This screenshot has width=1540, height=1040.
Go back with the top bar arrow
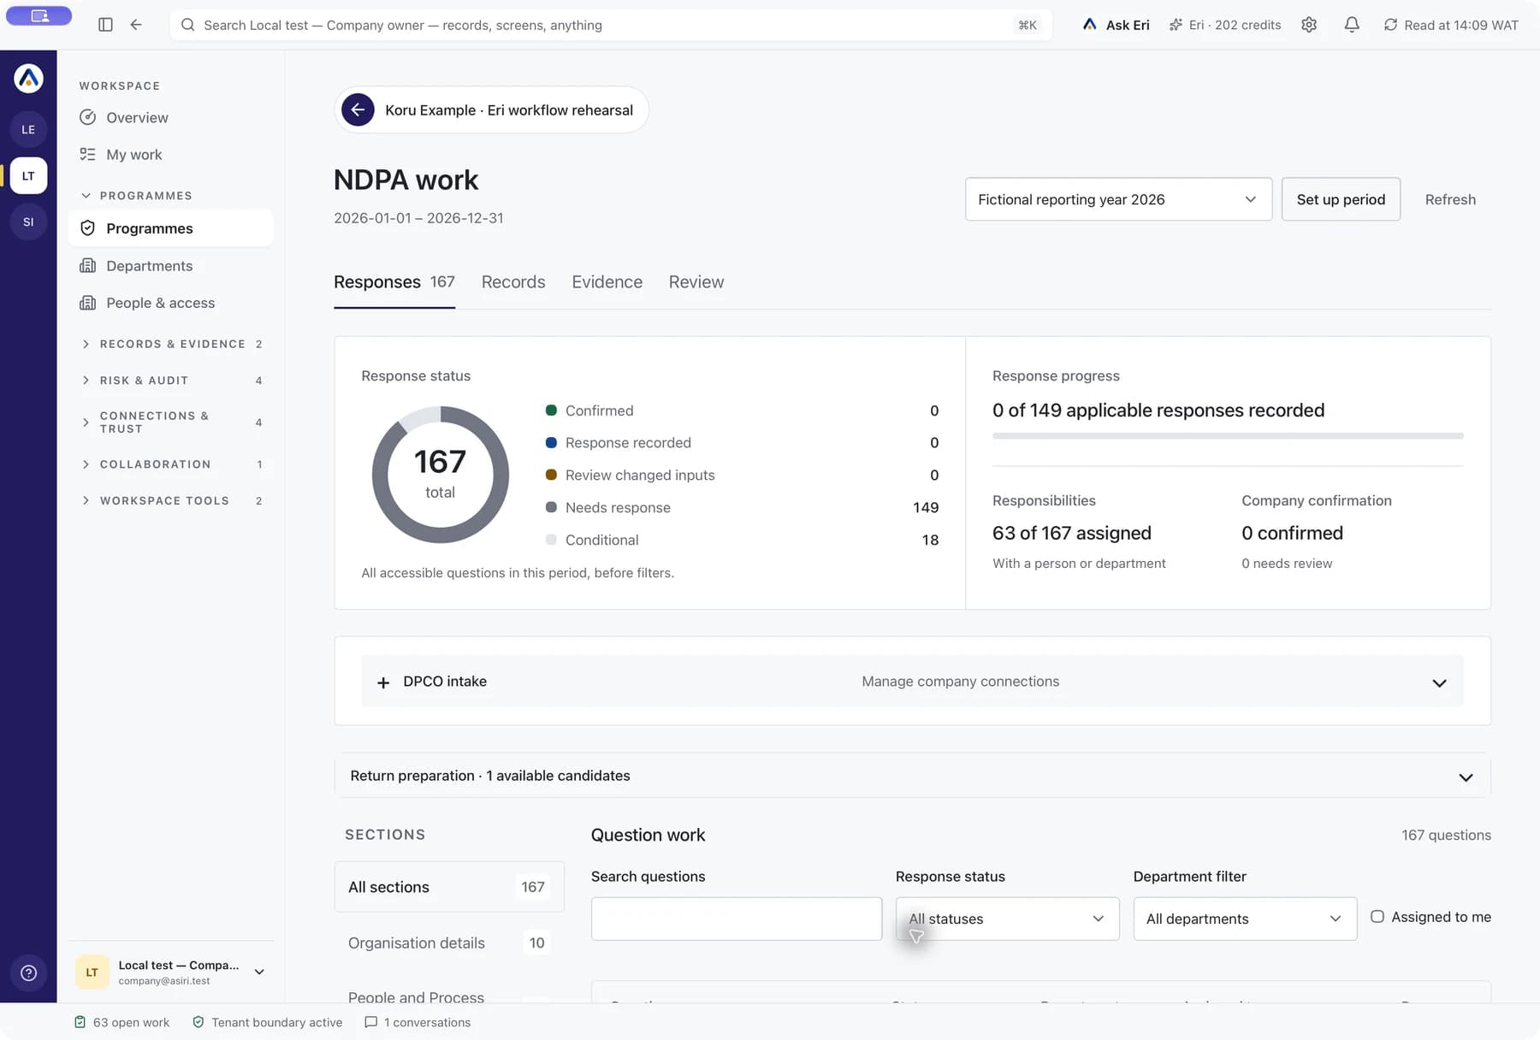pyautogui.click(x=136, y=25)
